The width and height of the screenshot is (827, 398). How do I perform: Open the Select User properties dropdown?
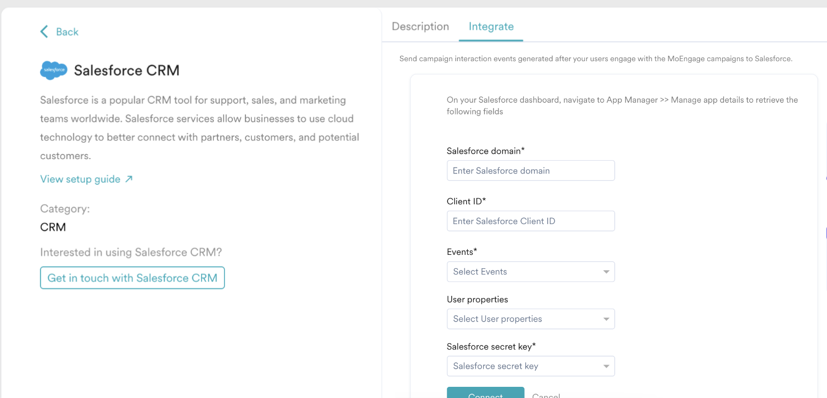(x=531, y=319)
